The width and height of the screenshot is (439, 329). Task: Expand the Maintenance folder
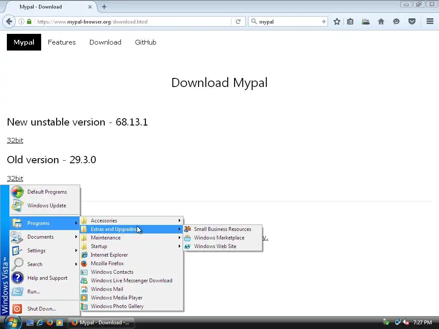point(132,237)
